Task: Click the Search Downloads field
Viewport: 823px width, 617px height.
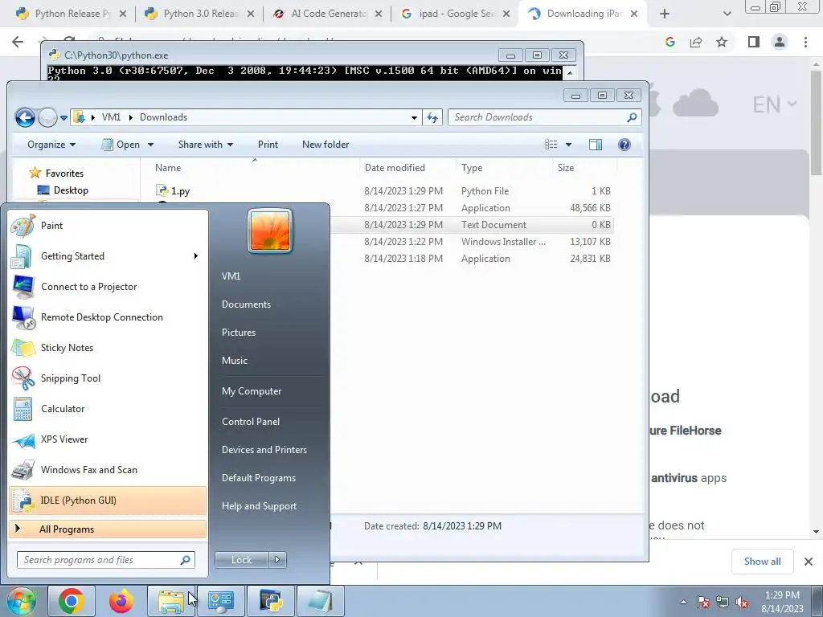Action: click(x=545, y=117)
